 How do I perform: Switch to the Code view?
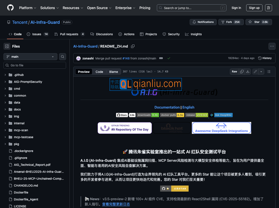[x=99, y=72]
